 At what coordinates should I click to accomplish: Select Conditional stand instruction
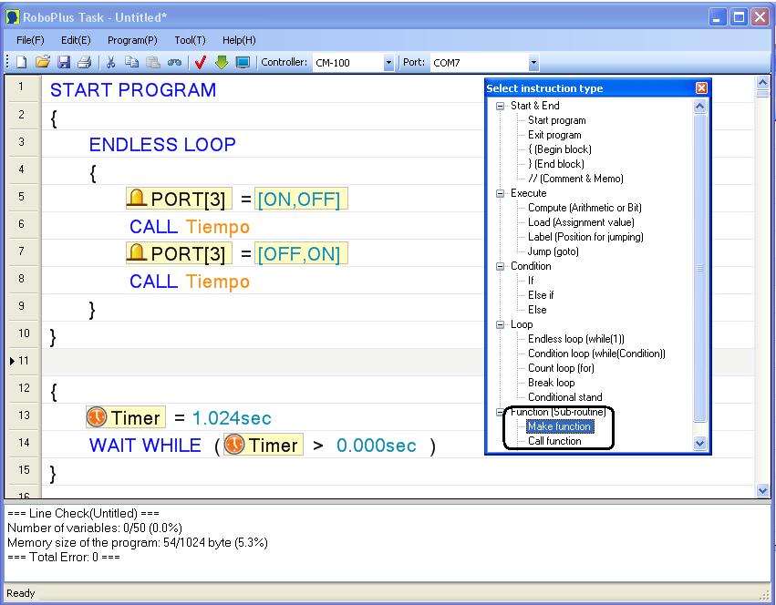pyautogui.click(x=564, y=397)
